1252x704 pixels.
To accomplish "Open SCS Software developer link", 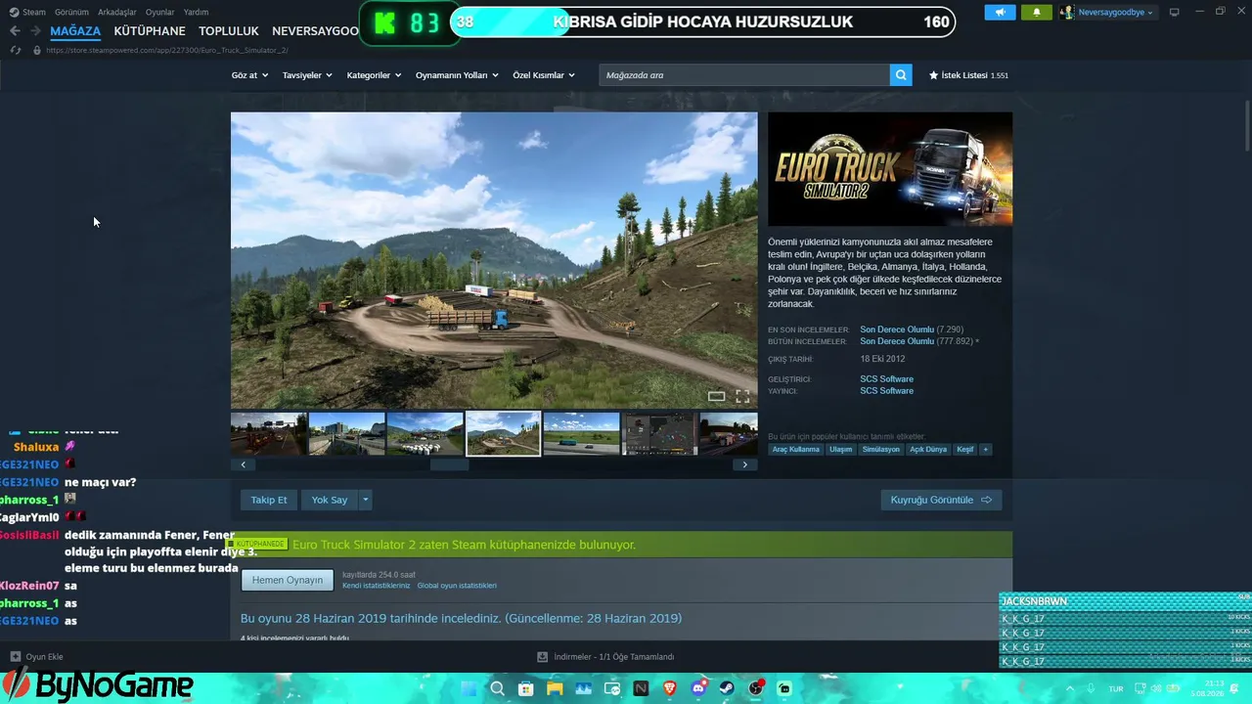I will pos(886,378).
